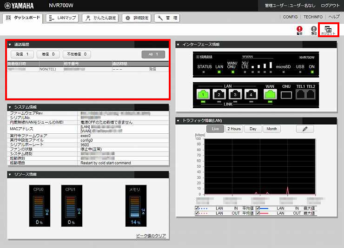Click the ON power LED indicator

[312, 72]
